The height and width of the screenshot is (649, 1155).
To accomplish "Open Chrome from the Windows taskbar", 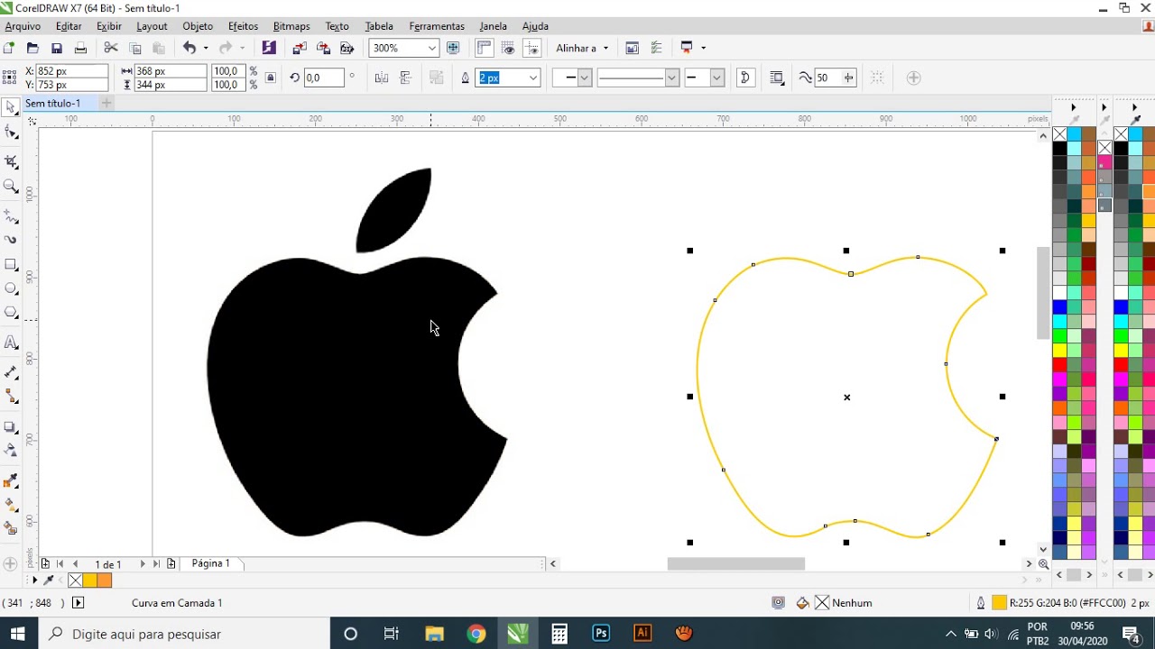I will pyautogui.click(x=476, y=634).
